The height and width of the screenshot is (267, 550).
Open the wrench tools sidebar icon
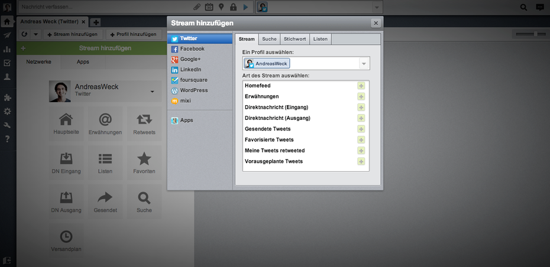click(7, 125)
